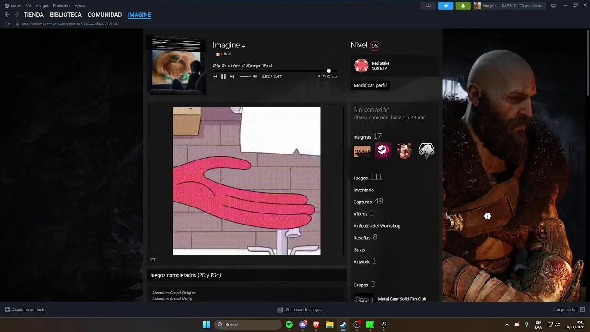
Task: Open the Ayuda menu
Action: pos(80,6)
